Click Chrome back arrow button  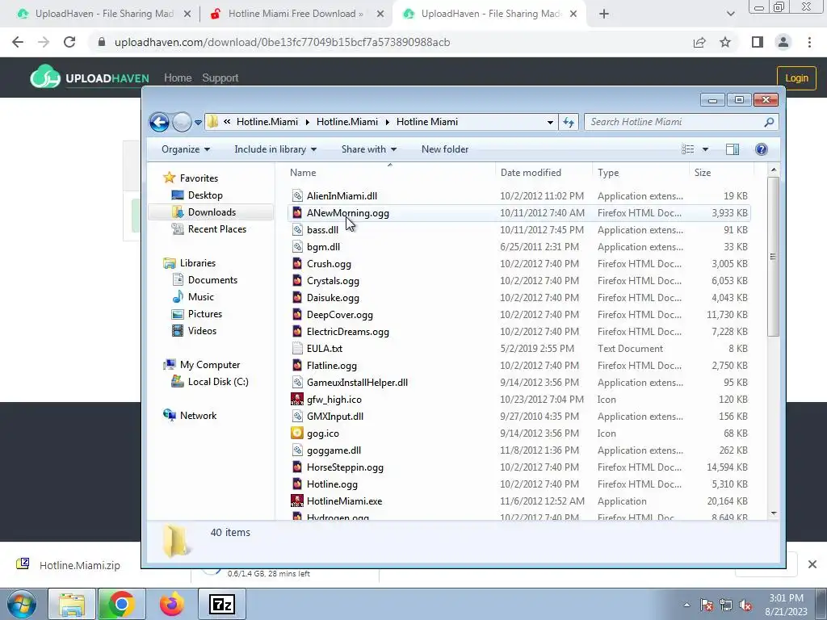[18, 42]
